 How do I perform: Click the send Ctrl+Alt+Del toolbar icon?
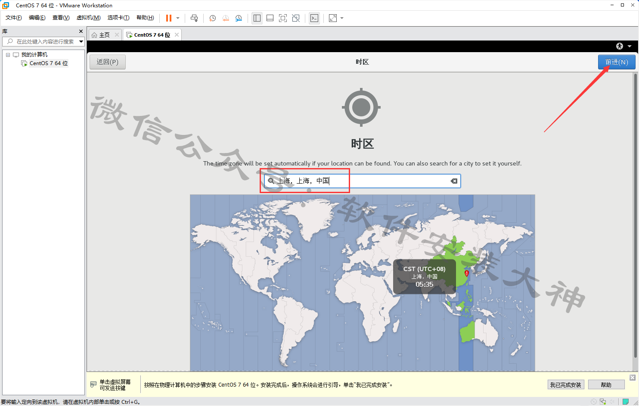point(194,18)
